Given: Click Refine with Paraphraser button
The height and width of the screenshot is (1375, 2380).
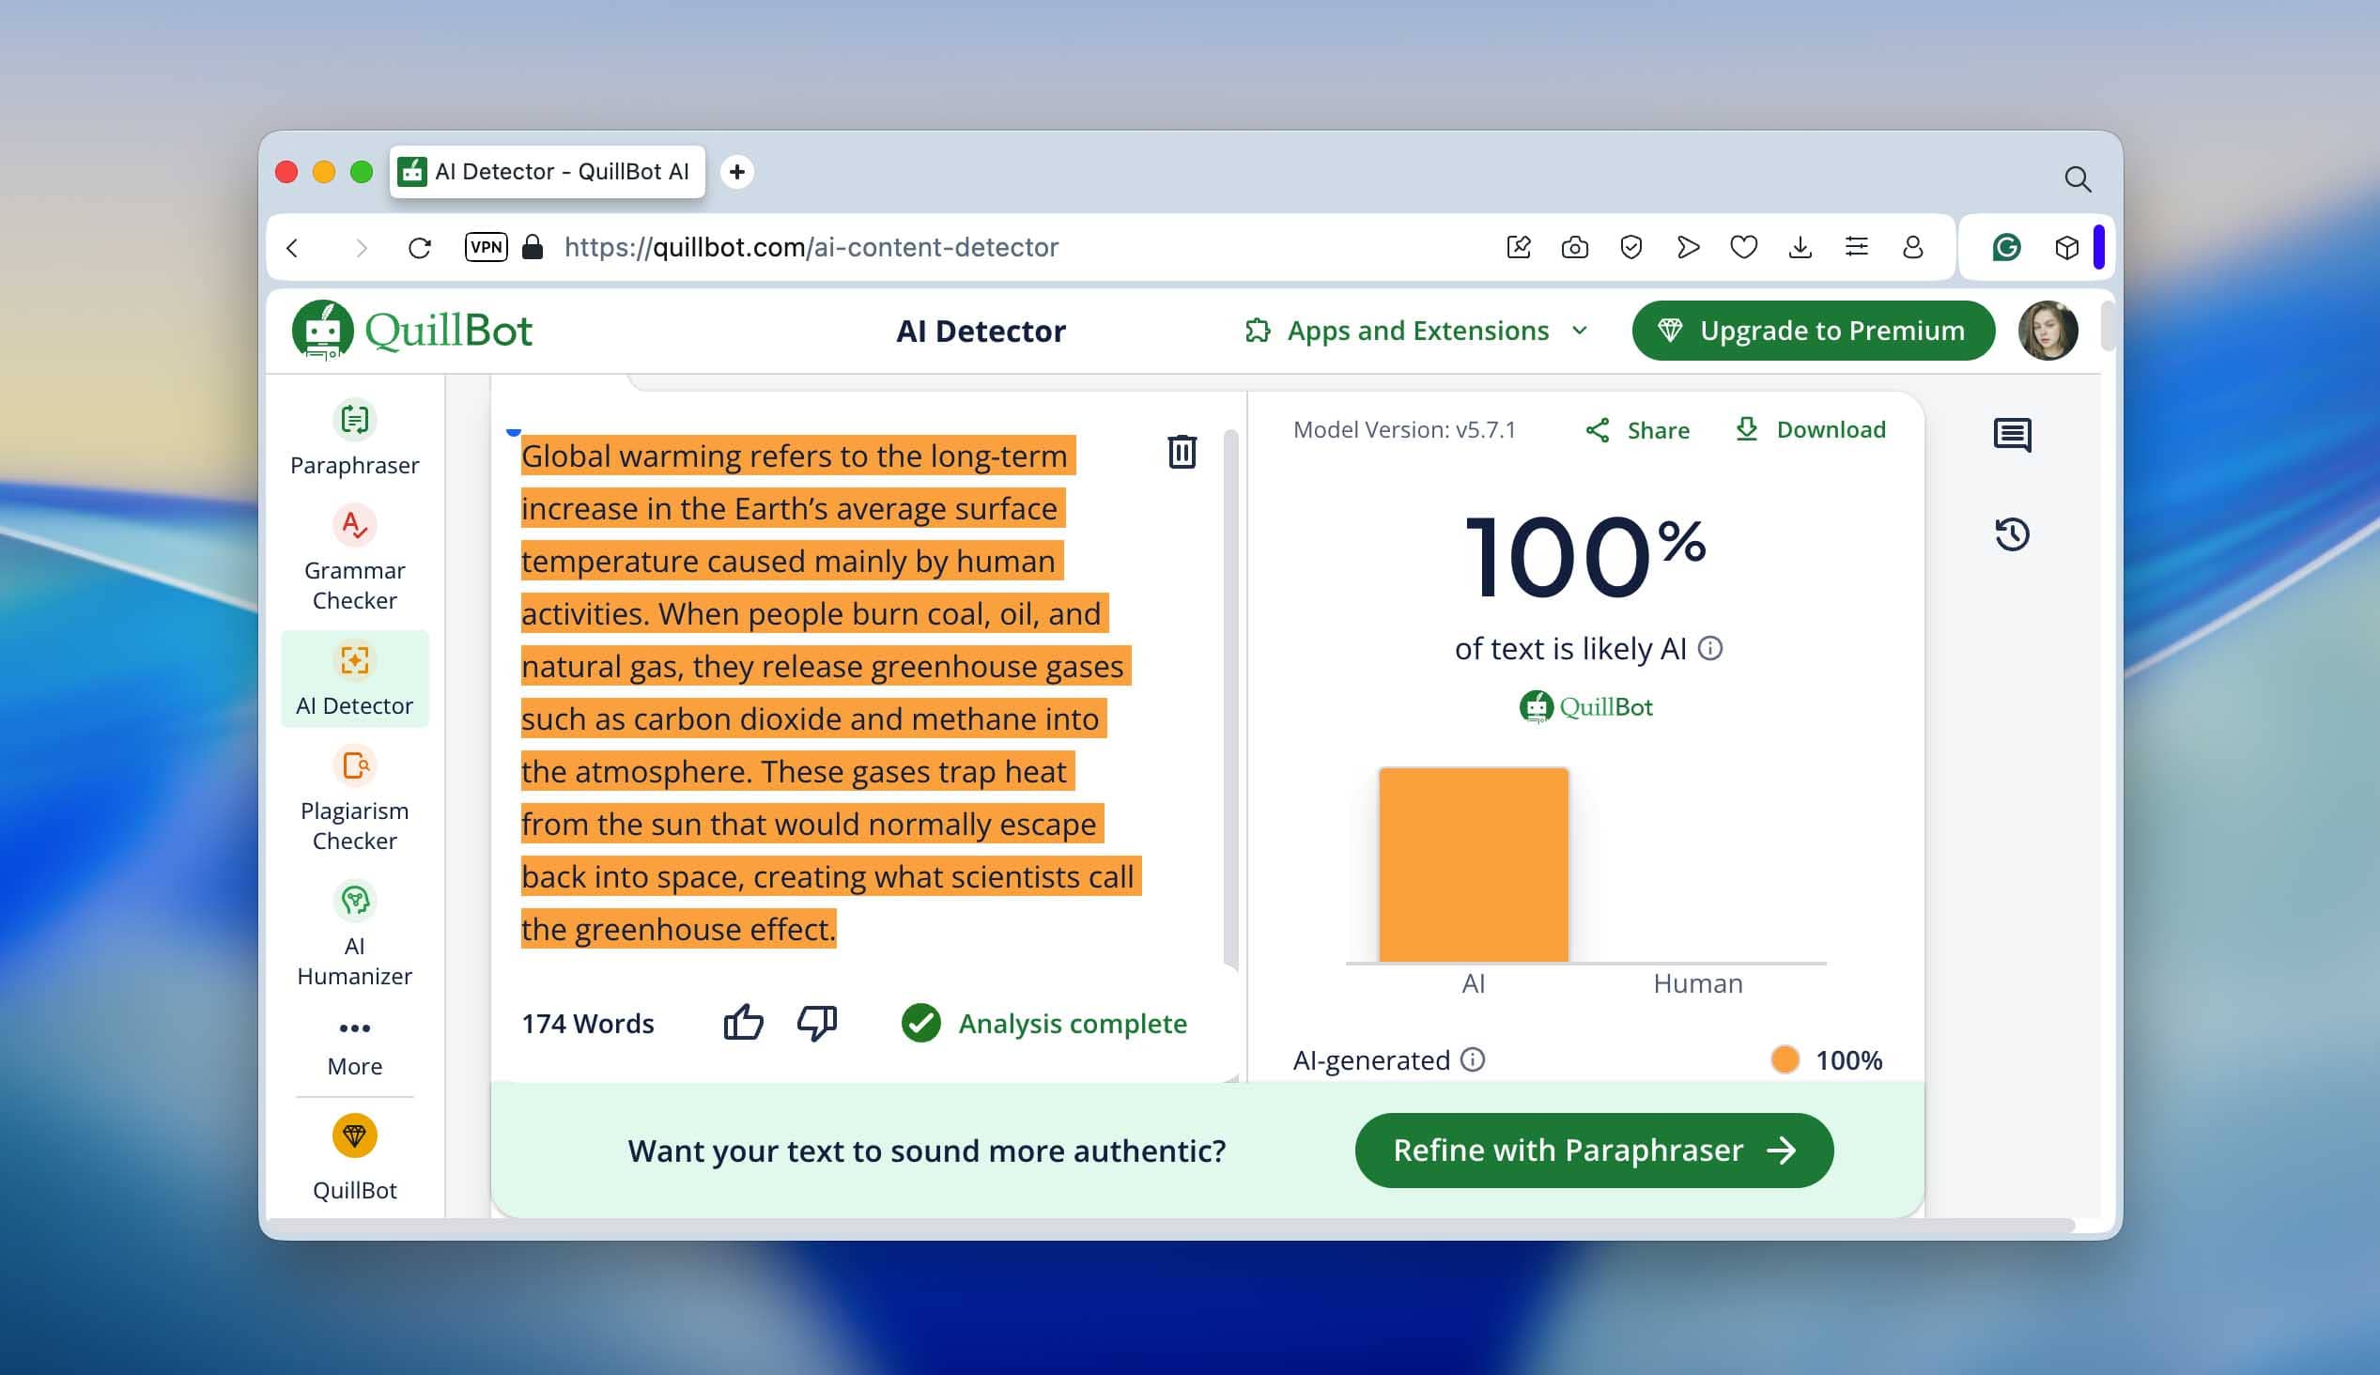Looking at the screenshot, I should pos(1594,1151).
